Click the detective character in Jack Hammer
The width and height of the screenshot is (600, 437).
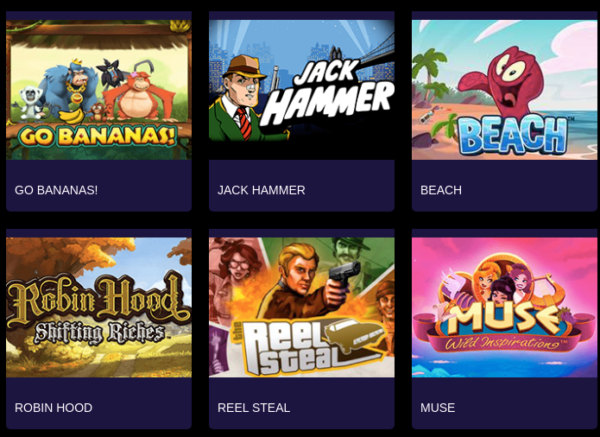coord(243,99)
